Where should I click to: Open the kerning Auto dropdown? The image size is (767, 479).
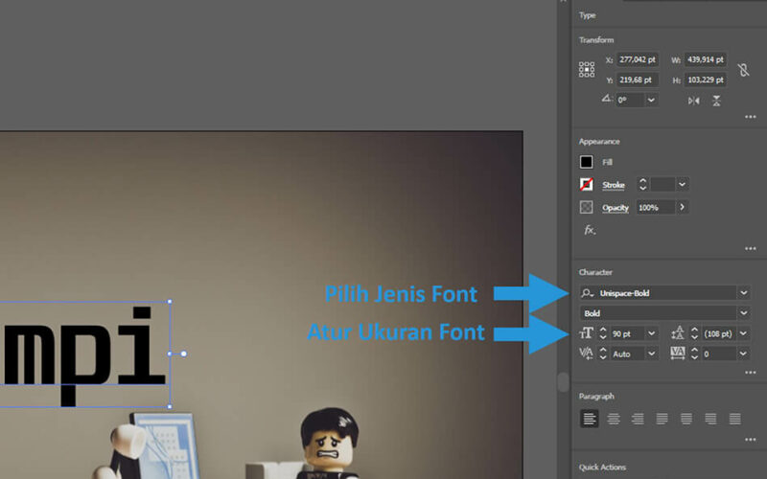pos(652,354)
